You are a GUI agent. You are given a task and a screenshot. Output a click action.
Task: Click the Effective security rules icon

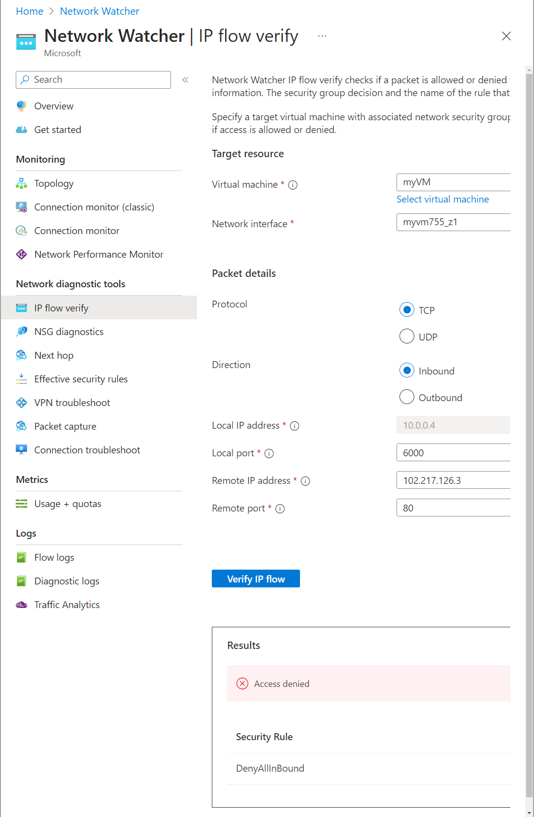21,379
